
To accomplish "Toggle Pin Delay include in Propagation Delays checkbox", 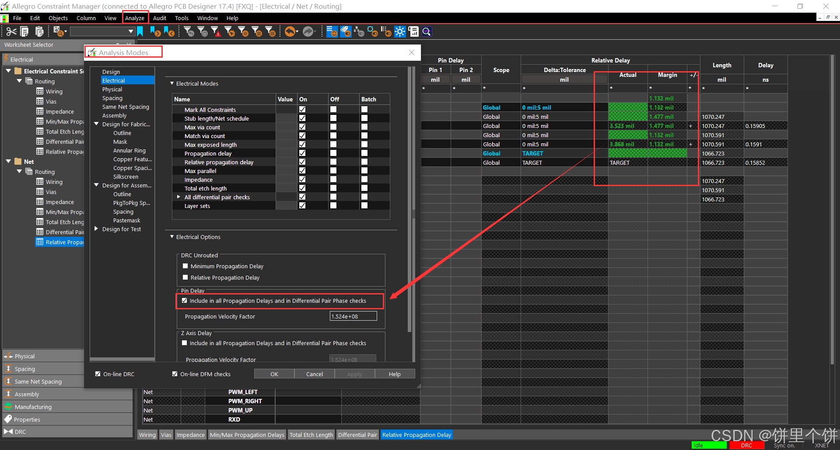I will [x=184, y=301].
